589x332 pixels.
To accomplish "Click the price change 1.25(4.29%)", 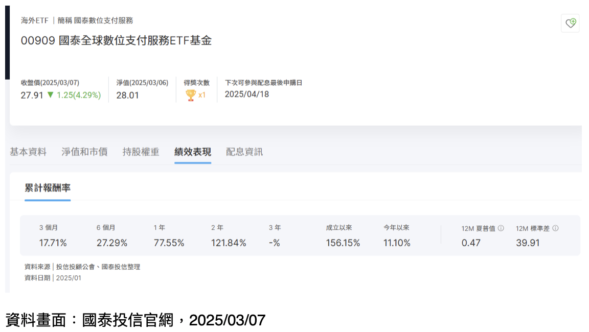I will [79, 96].
